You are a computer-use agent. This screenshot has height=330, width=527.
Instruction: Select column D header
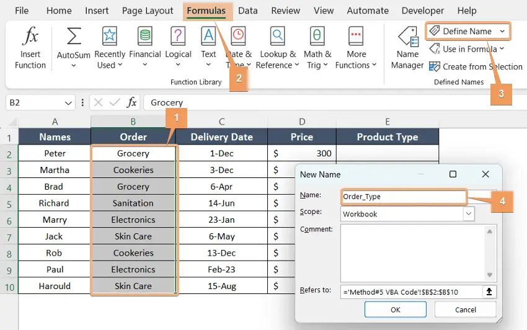click(x=302, y=122)
